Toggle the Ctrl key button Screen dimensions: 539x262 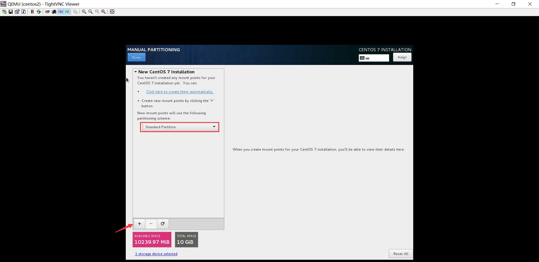click(61, 12)
